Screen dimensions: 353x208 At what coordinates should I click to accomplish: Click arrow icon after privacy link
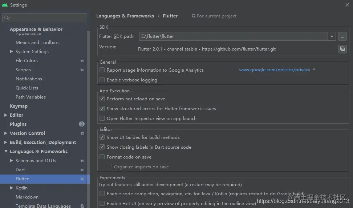coord(314,69)
